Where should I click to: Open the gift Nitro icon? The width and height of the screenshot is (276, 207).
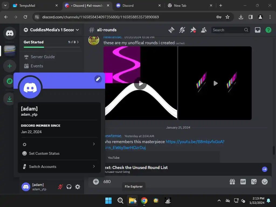[x=232, y=182]
